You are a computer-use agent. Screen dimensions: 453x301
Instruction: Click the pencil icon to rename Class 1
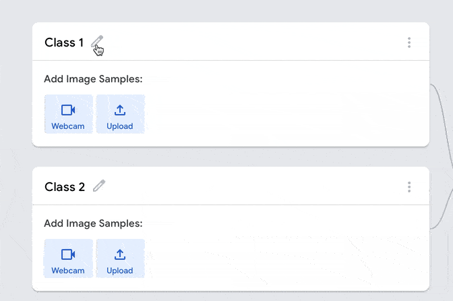(x=97, y=42)
